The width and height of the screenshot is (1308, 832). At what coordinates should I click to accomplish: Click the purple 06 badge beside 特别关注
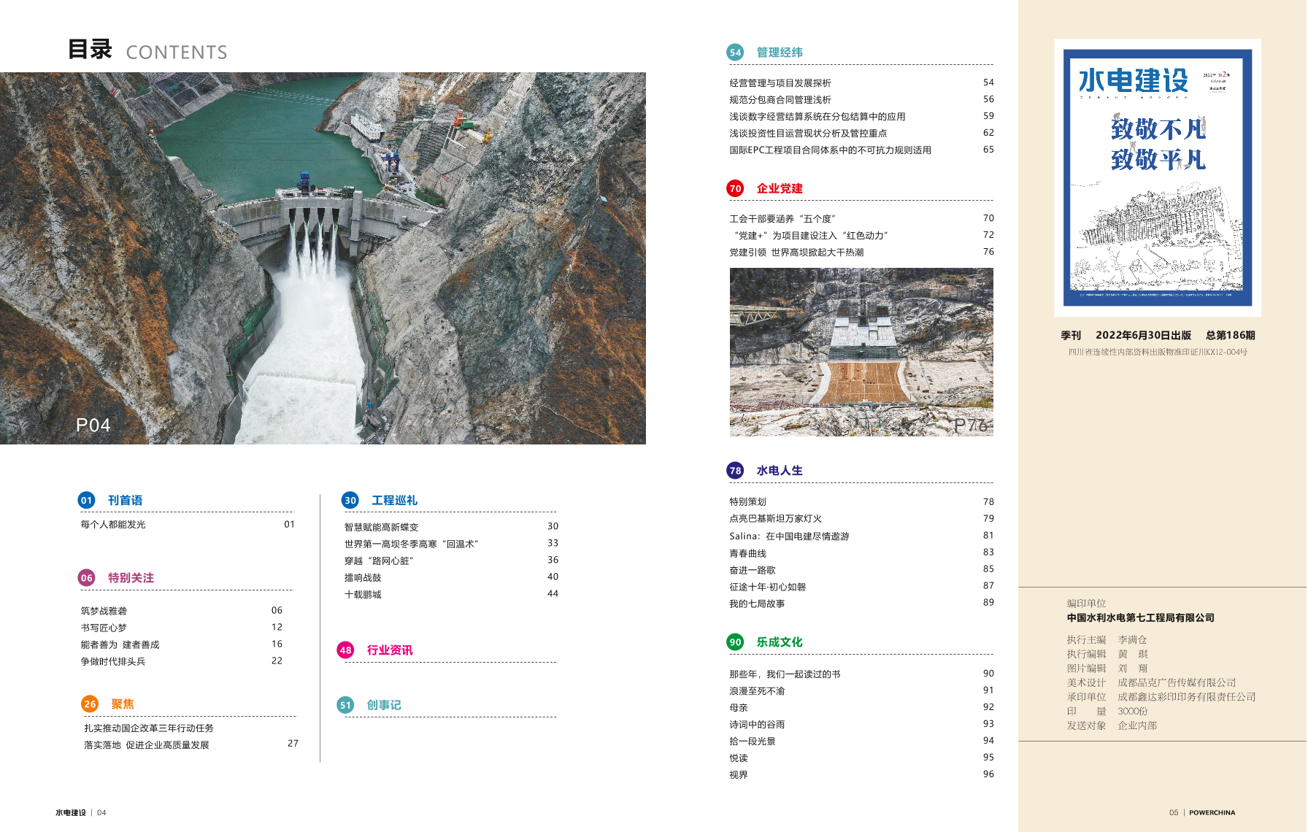pos(86,578)
